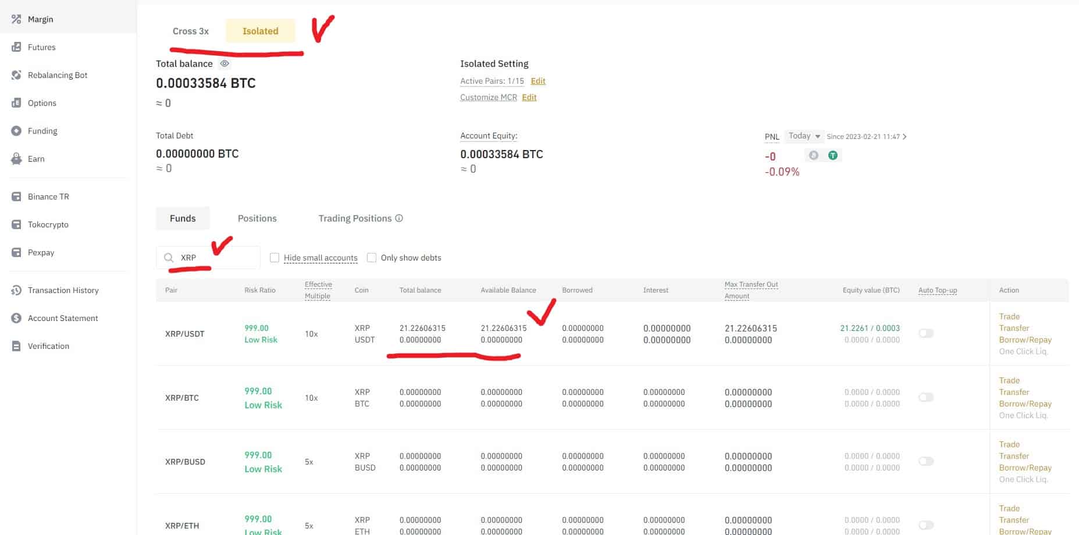Expand PNL details via the date arrow
The height and width of the screenshot is (535, 1079).
[x=904, y=137]
